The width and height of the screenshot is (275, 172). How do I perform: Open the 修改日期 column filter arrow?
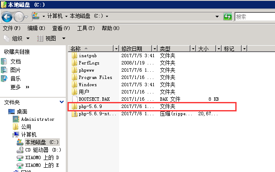click(155, 49)
